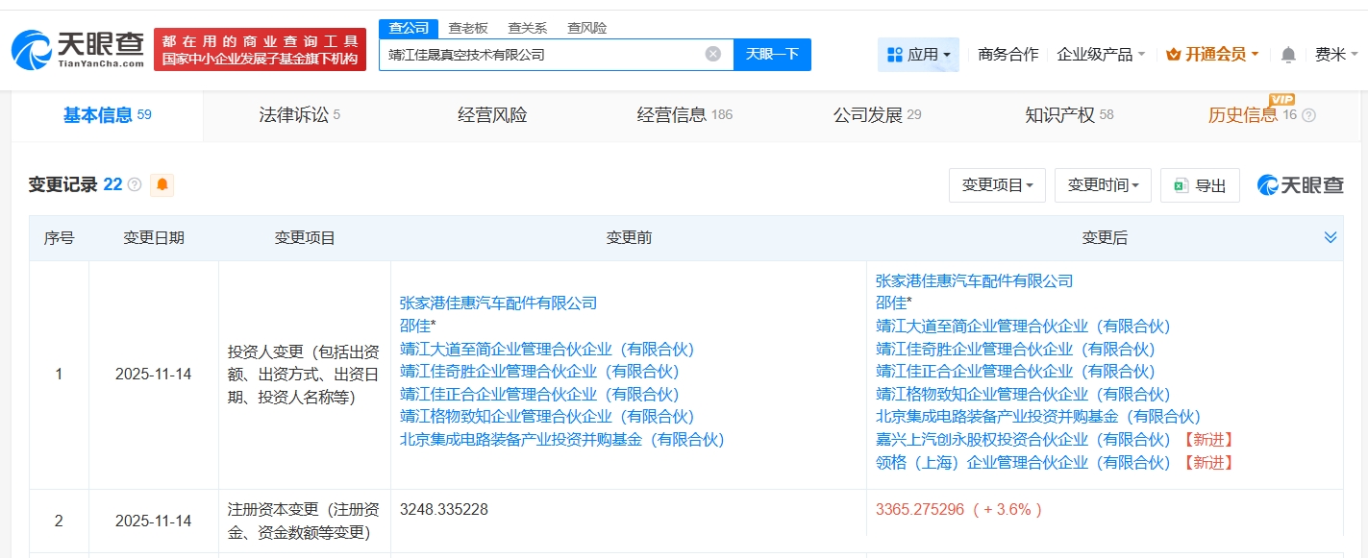Image resolution: width=1368 pixels, height=558 pixels.
Task: Open the 法律诉讼 tab
Action: 293,113
